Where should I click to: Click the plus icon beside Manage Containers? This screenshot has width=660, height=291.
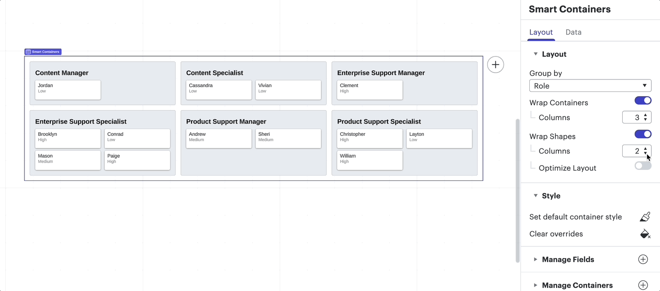tap(643, 285)
